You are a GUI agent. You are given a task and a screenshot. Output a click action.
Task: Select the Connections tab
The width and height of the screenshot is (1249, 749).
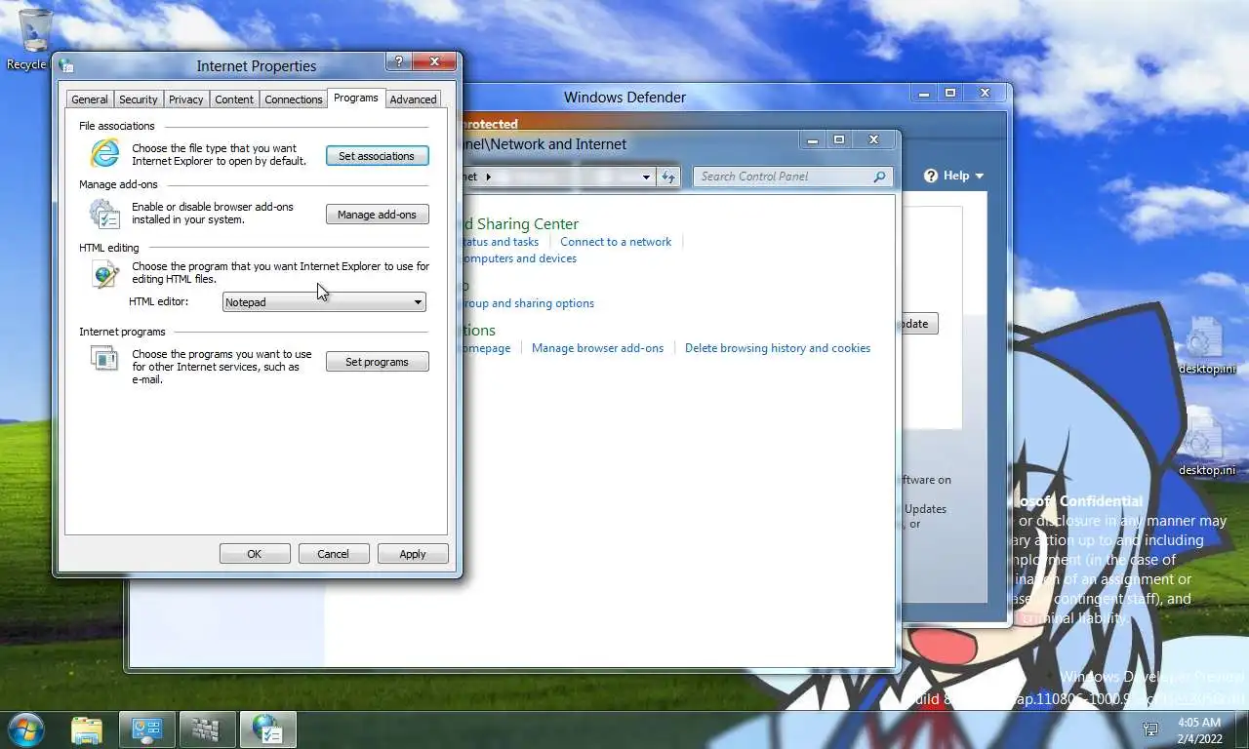pyautogui.click(x=293, y=99)
